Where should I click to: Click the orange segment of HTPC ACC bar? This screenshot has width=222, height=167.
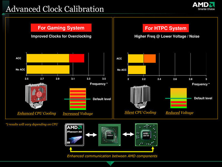[150, 59]
